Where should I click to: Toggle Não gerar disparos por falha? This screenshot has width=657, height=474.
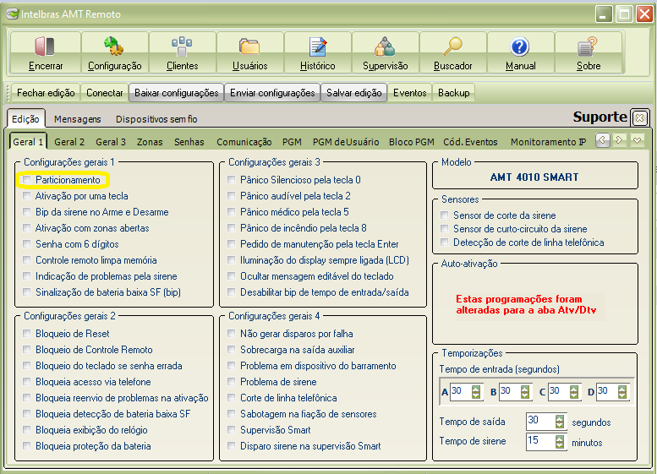[232, 333]
